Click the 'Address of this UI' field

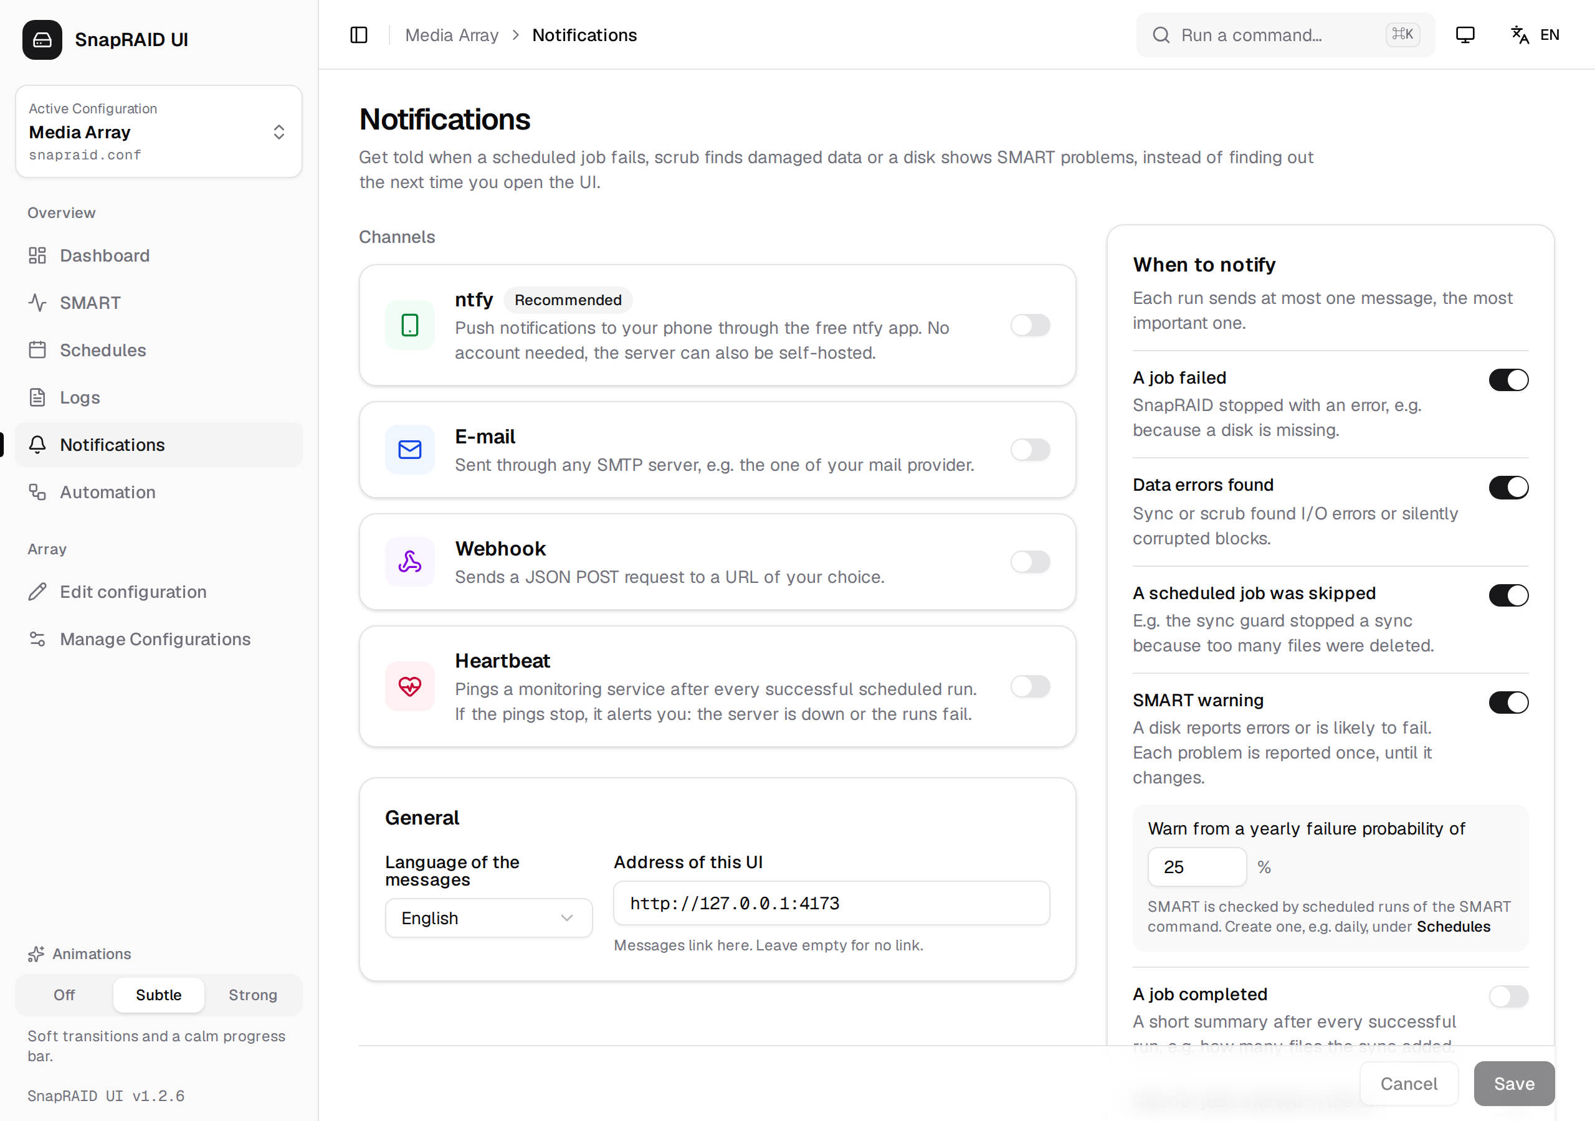832,903
